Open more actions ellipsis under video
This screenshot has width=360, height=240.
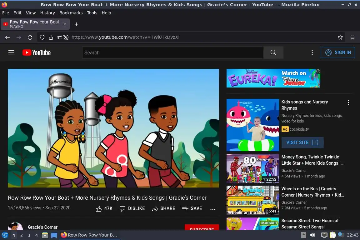pos(213,209)
